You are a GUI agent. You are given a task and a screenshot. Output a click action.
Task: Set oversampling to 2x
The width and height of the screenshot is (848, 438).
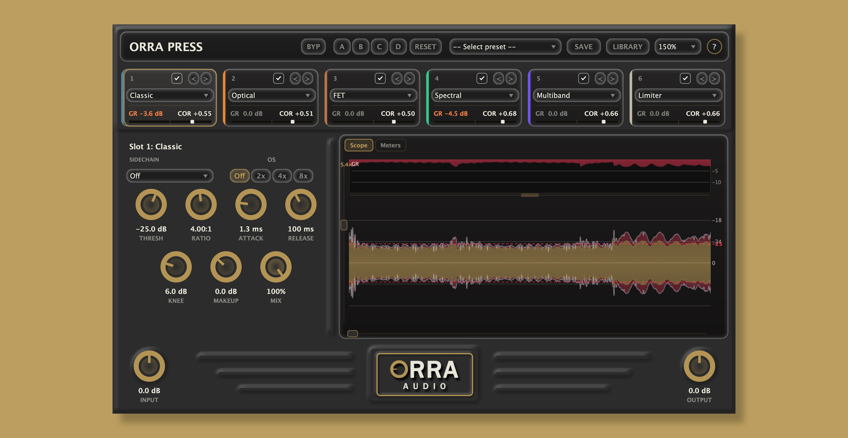(x=261, y=176)
